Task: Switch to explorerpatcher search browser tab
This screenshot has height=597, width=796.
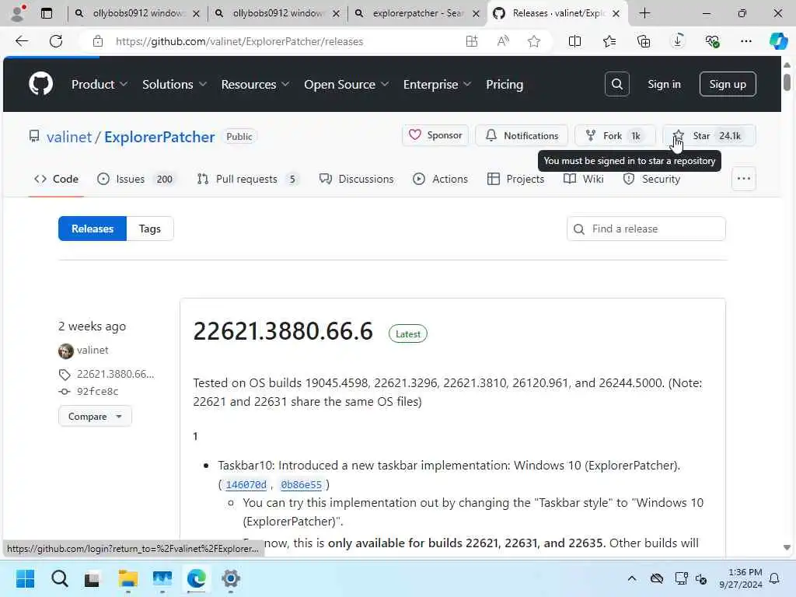Action: click(x=417, y=13)
